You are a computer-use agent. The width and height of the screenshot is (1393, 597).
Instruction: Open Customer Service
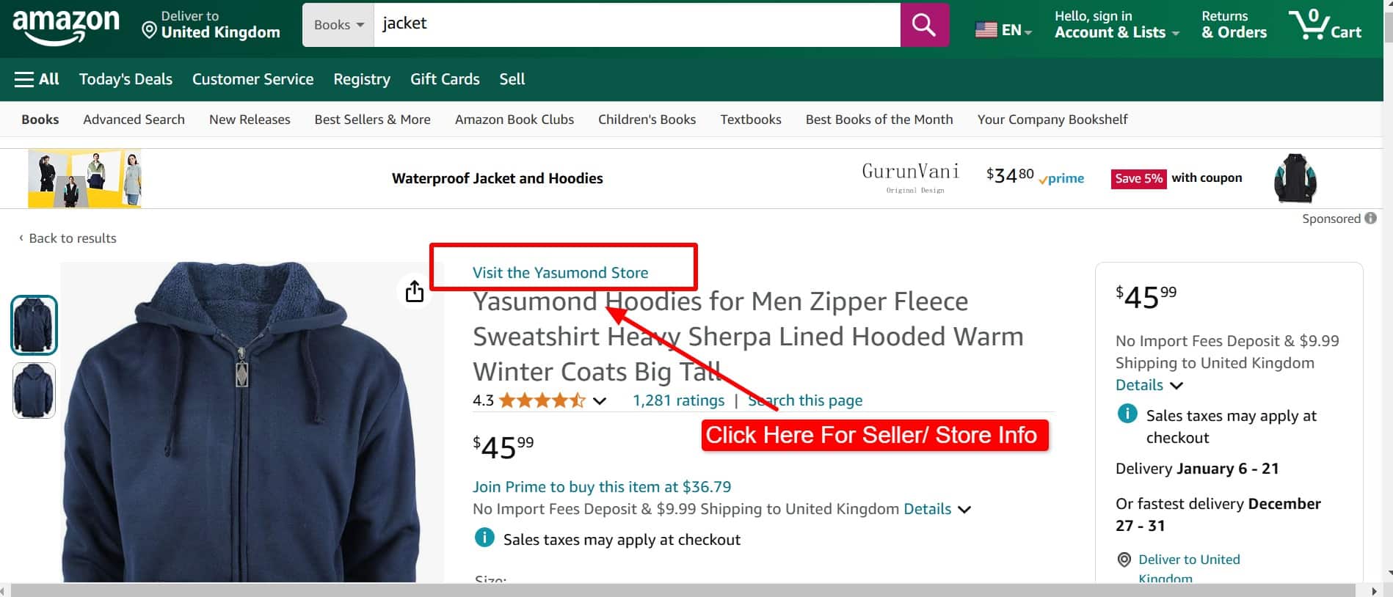click(x=252, y=79)
